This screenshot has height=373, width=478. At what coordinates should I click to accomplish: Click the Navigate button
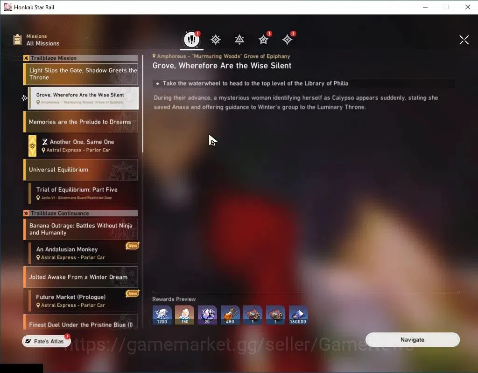[413, 340]
